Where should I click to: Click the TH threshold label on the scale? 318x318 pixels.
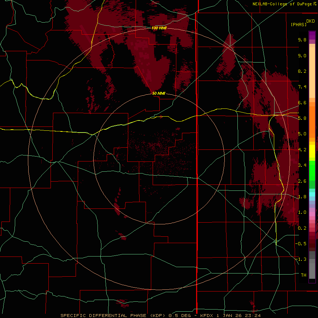[304, 275]
